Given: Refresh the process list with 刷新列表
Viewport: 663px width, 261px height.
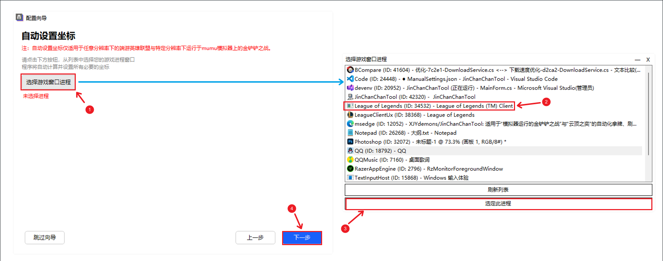Looking at the screenshot, I should pos(498,190).
